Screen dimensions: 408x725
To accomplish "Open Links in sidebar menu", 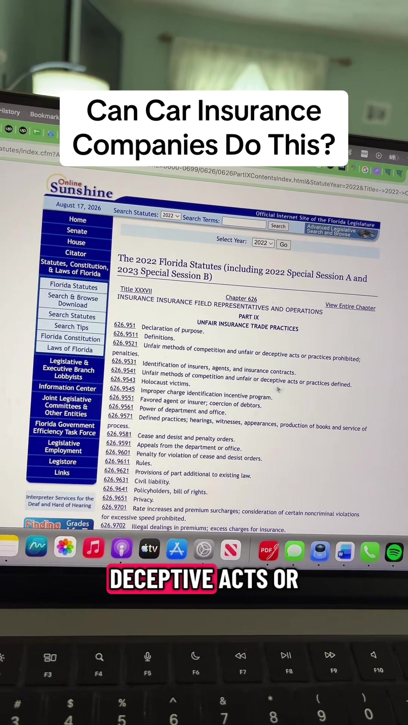I will (x=62, y=472).
